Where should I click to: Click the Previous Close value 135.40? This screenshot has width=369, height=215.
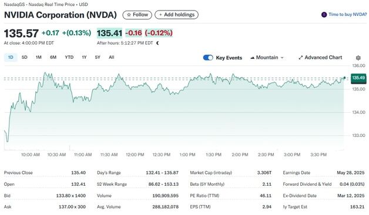click(x=78, y=173)
